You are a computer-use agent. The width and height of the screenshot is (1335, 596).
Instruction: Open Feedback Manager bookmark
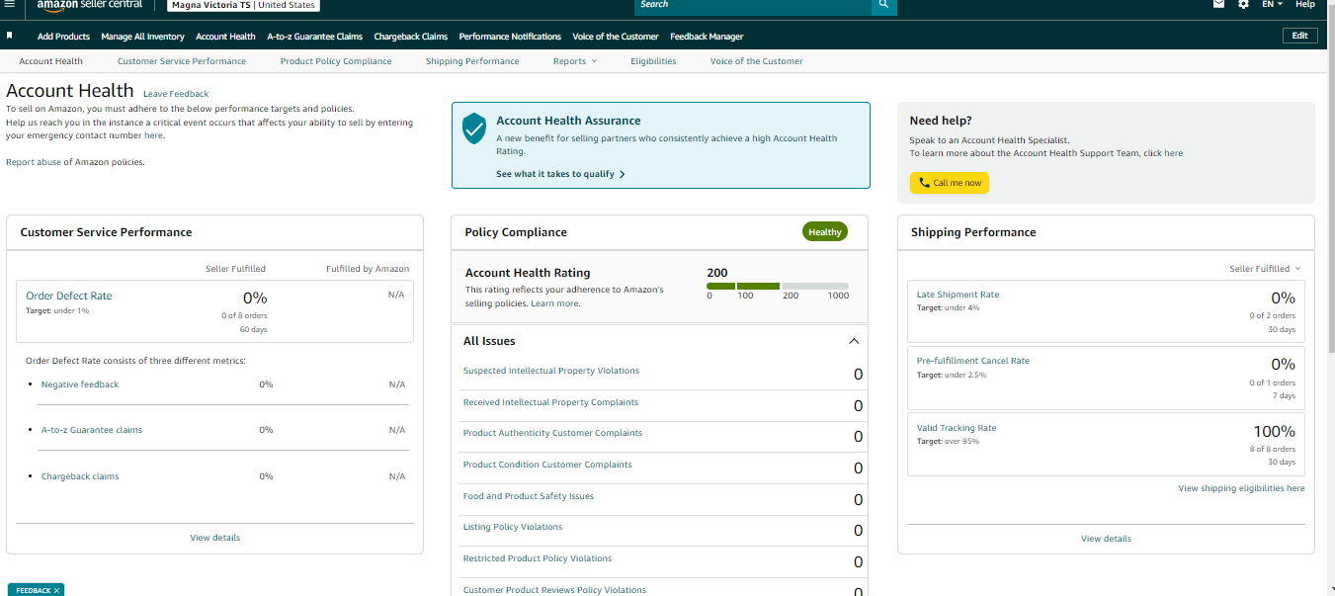[707, 37]
